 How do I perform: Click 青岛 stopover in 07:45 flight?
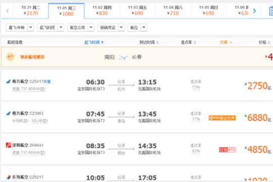coord(121,121)
